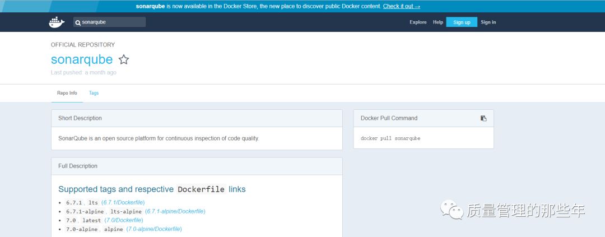The width and height of the screenshot is (605, 237).
Task: Focus the sonarqube search field
Action: 110,22
